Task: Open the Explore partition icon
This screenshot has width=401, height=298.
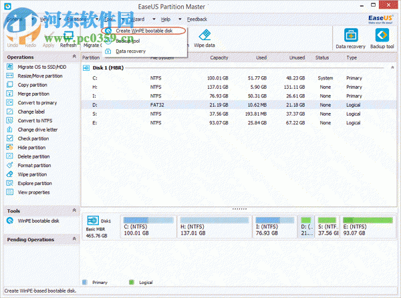Action: [10, 183]
